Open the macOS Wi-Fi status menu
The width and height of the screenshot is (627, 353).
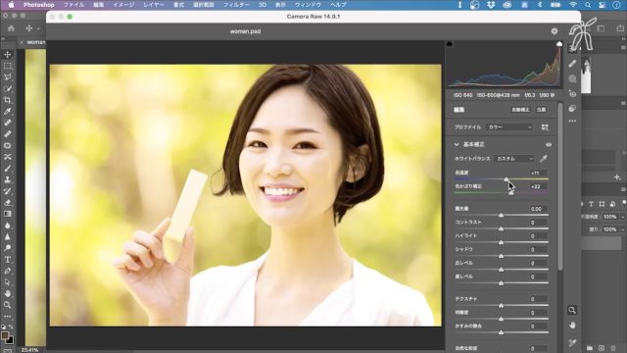pyautogui.click(x=572, y=5)
